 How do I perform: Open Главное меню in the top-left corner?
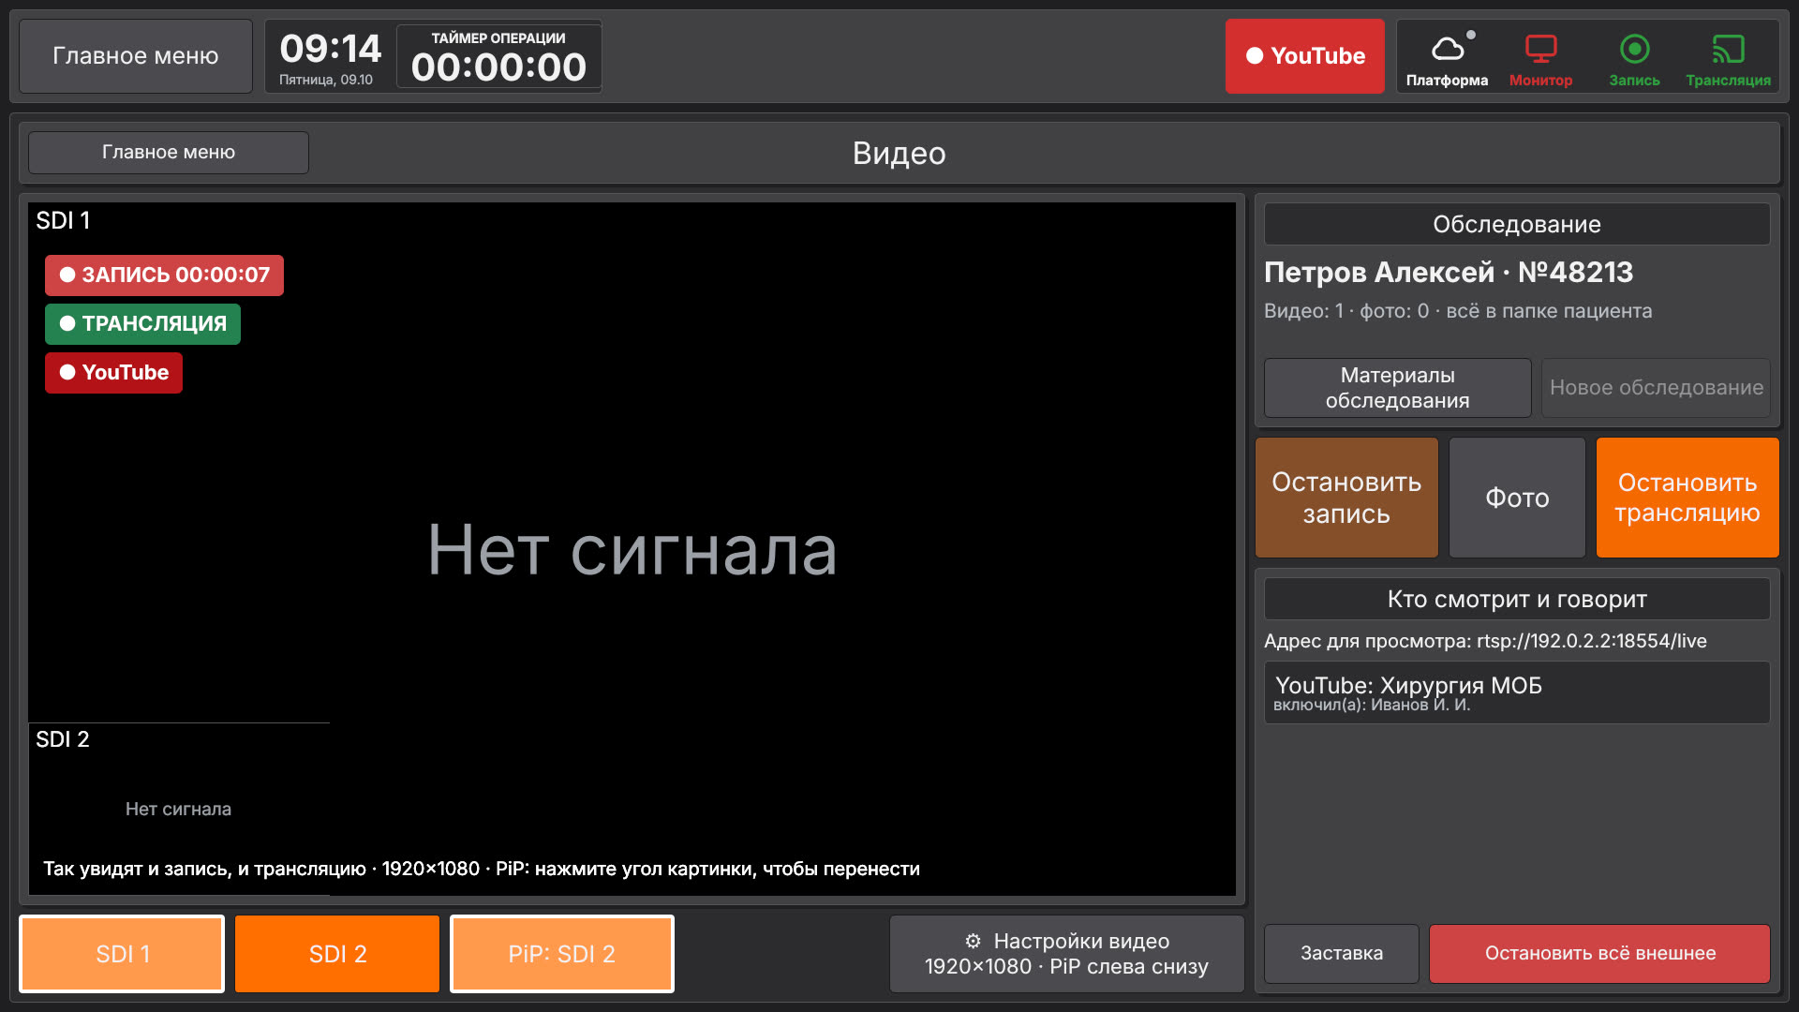click(136, 56)
